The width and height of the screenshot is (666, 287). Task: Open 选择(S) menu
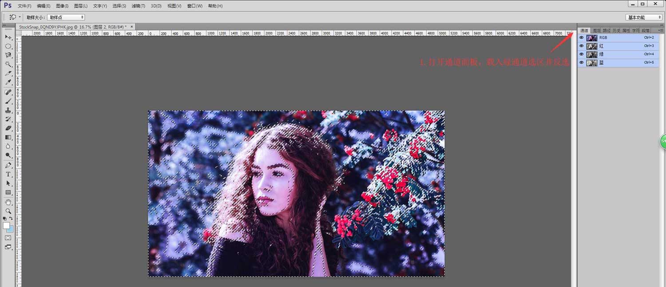(x=119, y=6)
